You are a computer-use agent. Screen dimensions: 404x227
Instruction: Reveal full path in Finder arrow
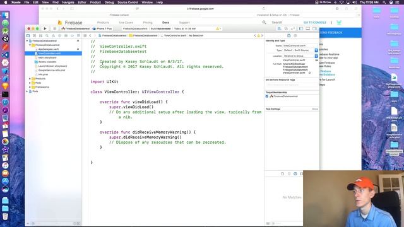tap(310, 73)
